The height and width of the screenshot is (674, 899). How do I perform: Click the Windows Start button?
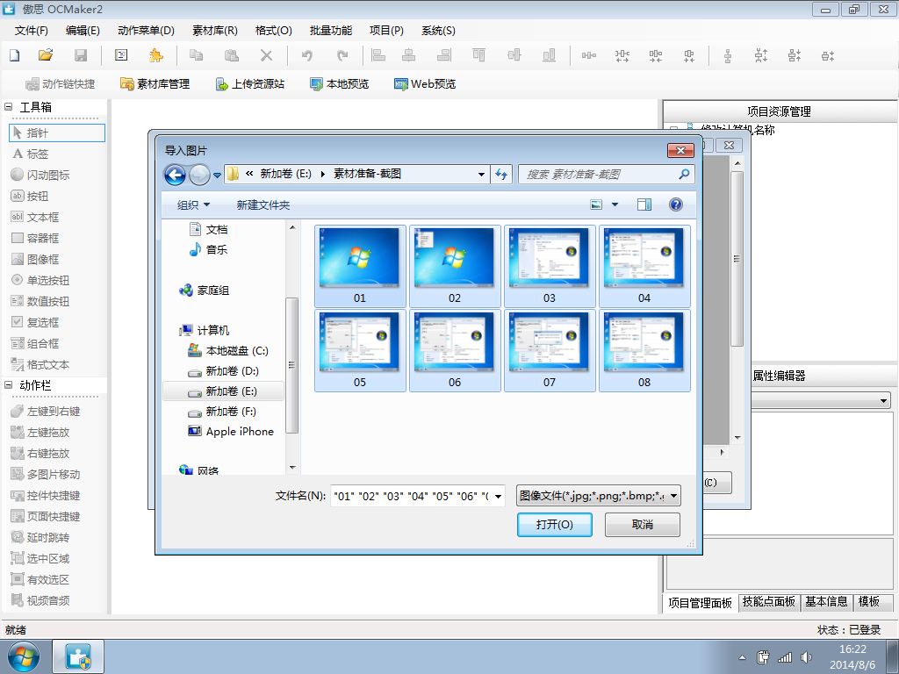(x=24, y=656)
